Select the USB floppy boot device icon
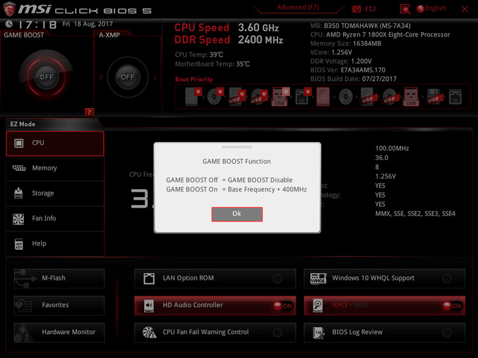478x358 pixels. (x=434, y=97)
